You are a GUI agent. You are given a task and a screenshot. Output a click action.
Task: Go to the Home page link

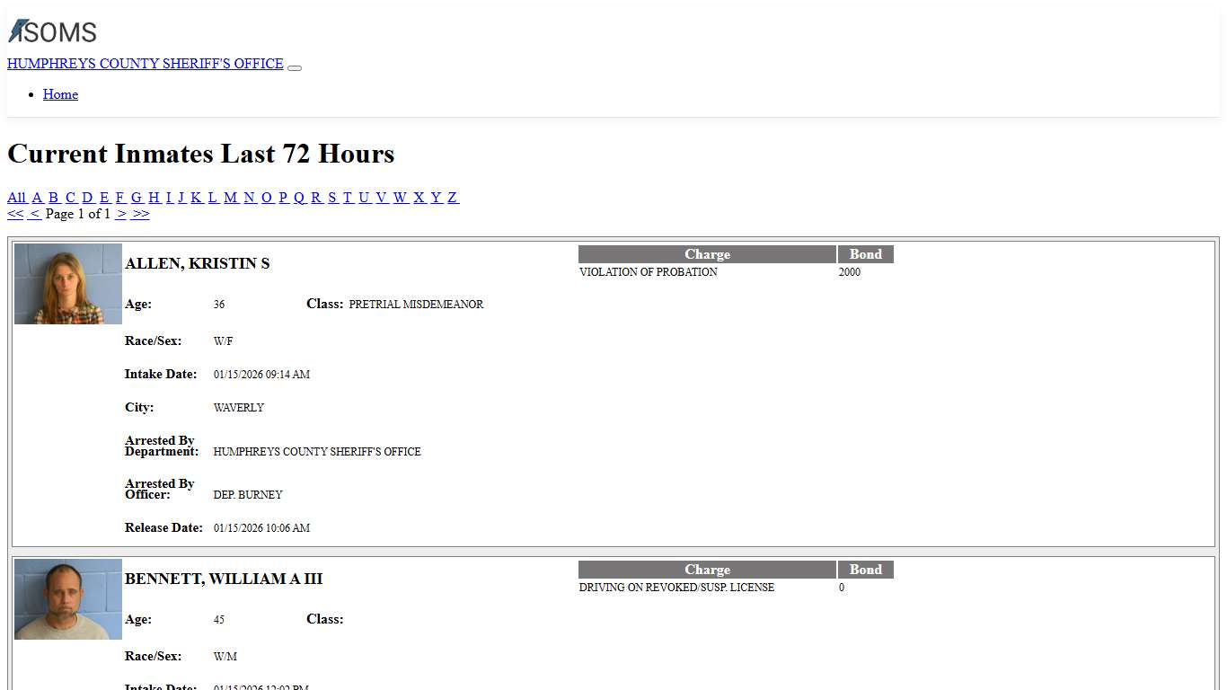pos(60,94)
